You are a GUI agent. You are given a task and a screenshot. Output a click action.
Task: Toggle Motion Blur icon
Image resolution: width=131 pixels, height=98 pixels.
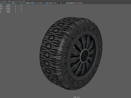[x=40, y=3]
